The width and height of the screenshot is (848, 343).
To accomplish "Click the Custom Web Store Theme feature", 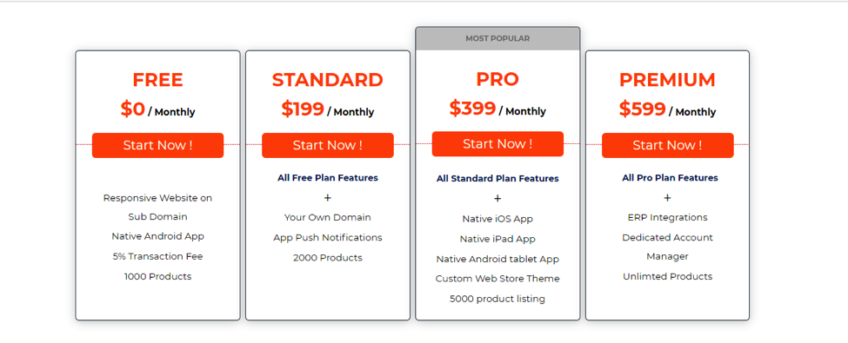I will [497, 279].
